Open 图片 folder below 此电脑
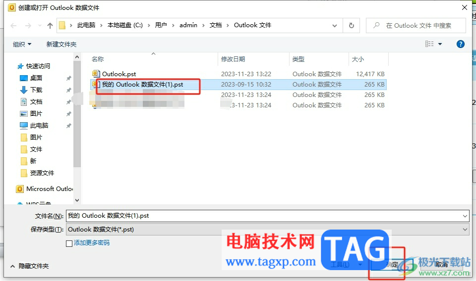This screenshot has width=476, height=281. click(36, 137)
